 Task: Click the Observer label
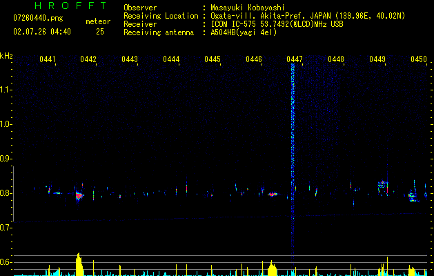pos(140,8)
